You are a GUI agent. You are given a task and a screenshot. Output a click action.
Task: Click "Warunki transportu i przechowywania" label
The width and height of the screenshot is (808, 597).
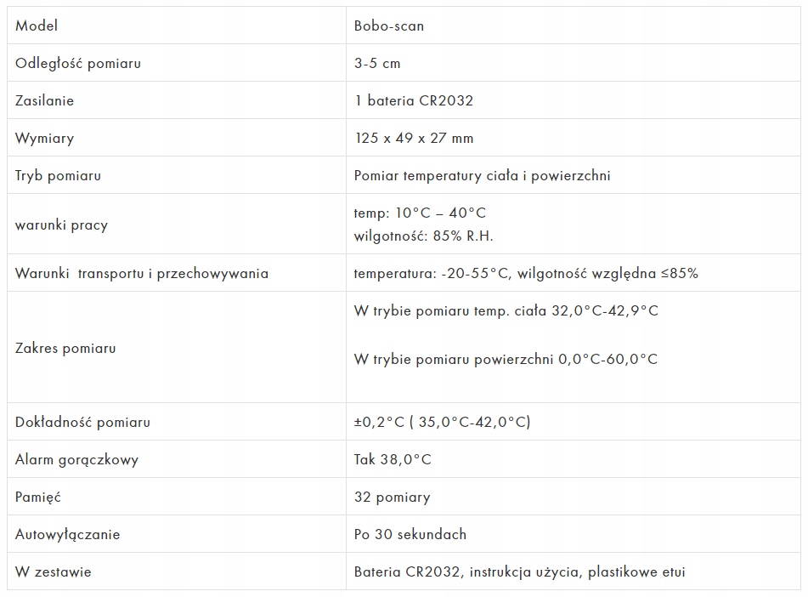tap(142, 273)
